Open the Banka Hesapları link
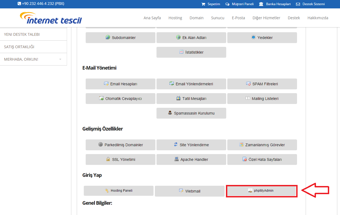The height and width of the screenshot is (215, 340). coord(278,4)
